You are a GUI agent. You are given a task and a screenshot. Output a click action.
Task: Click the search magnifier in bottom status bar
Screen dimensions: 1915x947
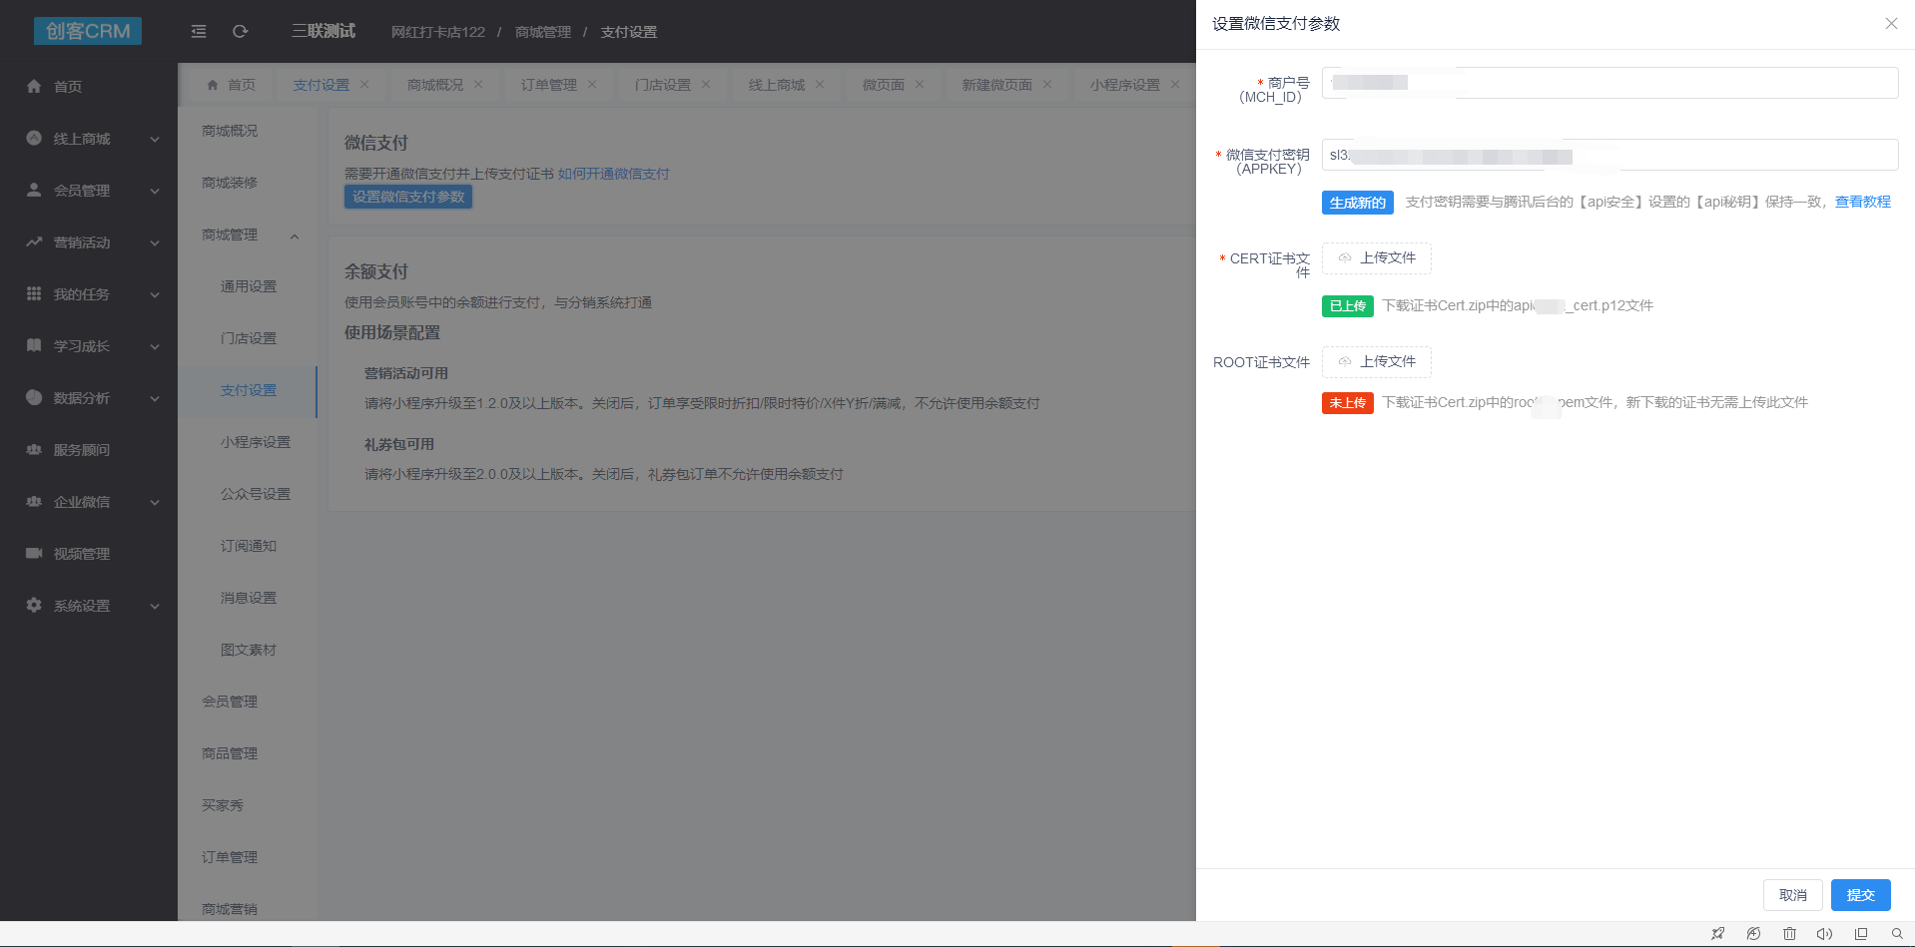[1897, 934]
